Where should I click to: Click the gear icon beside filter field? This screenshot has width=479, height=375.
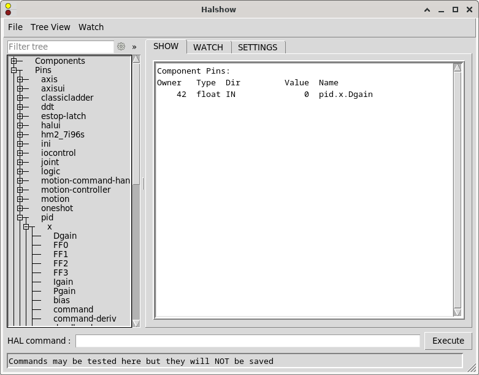tap(121, 47)
